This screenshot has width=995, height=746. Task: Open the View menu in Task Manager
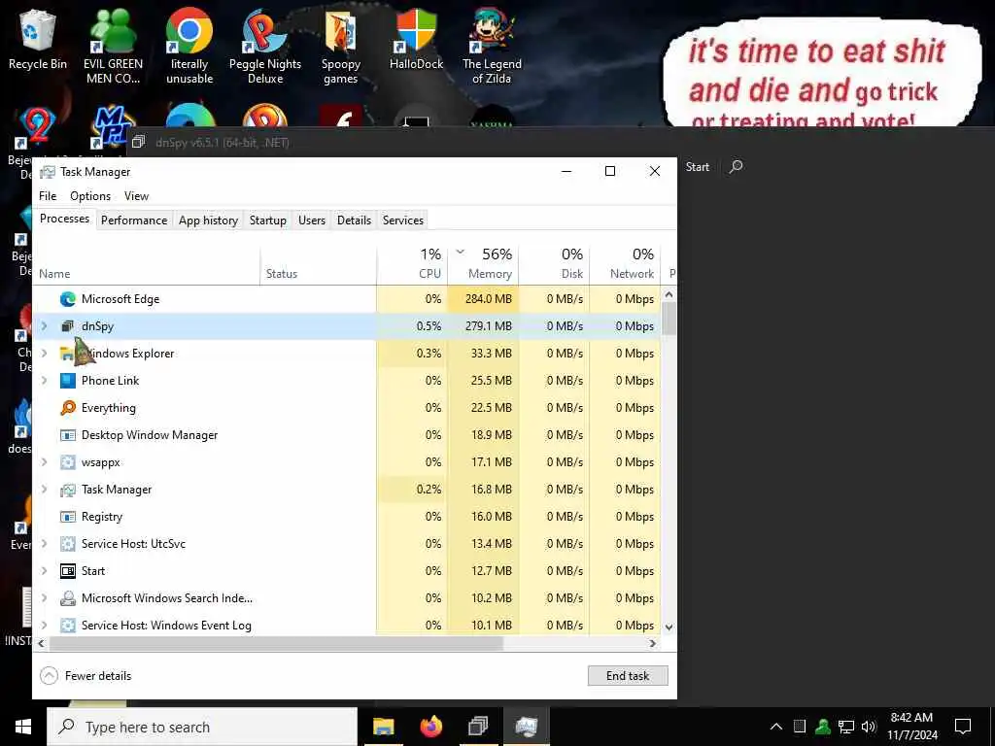point(136,196)
